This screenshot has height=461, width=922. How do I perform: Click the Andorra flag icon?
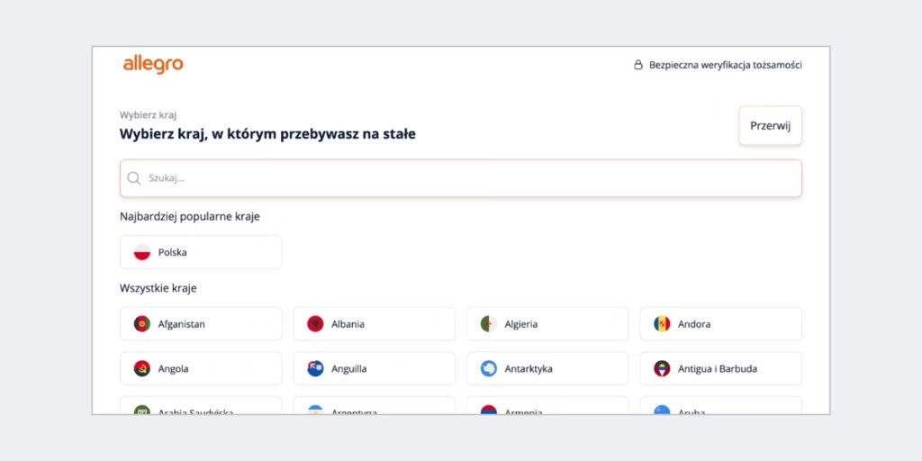(662, 324)
